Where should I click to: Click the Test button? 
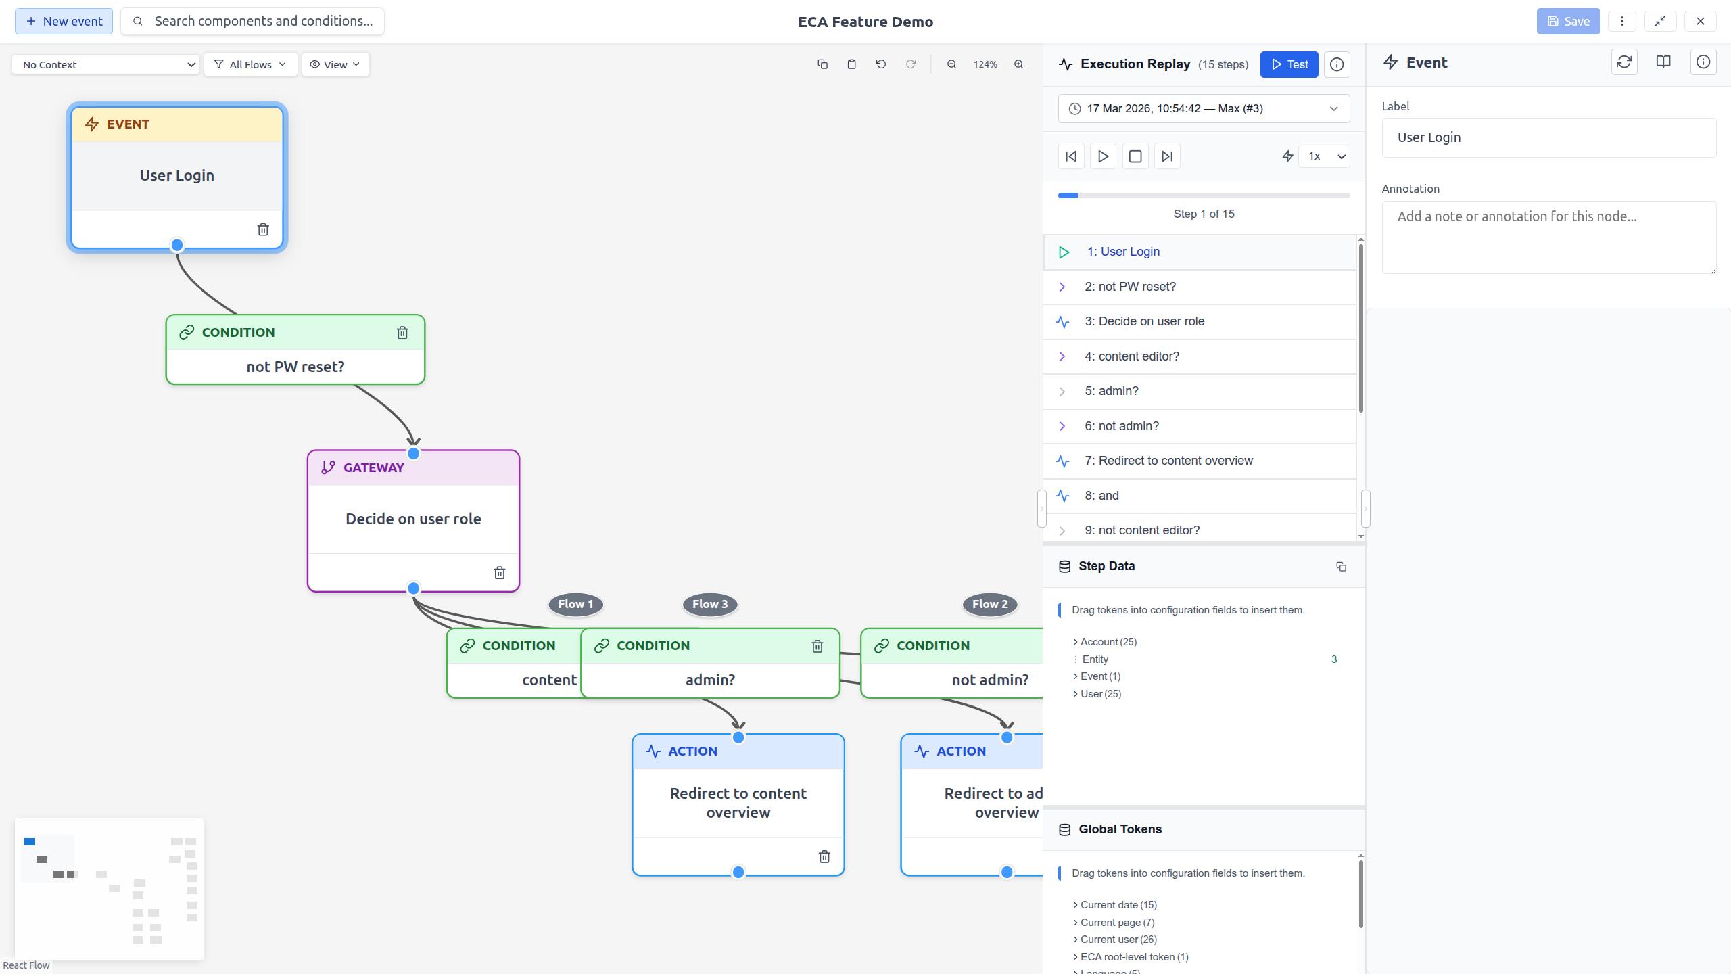point(1289,64)
